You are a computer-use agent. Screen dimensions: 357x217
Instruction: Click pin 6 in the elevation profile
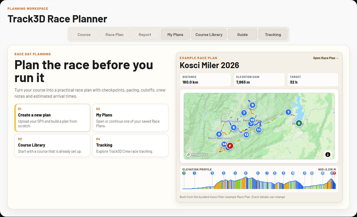(x=258, y=173)
